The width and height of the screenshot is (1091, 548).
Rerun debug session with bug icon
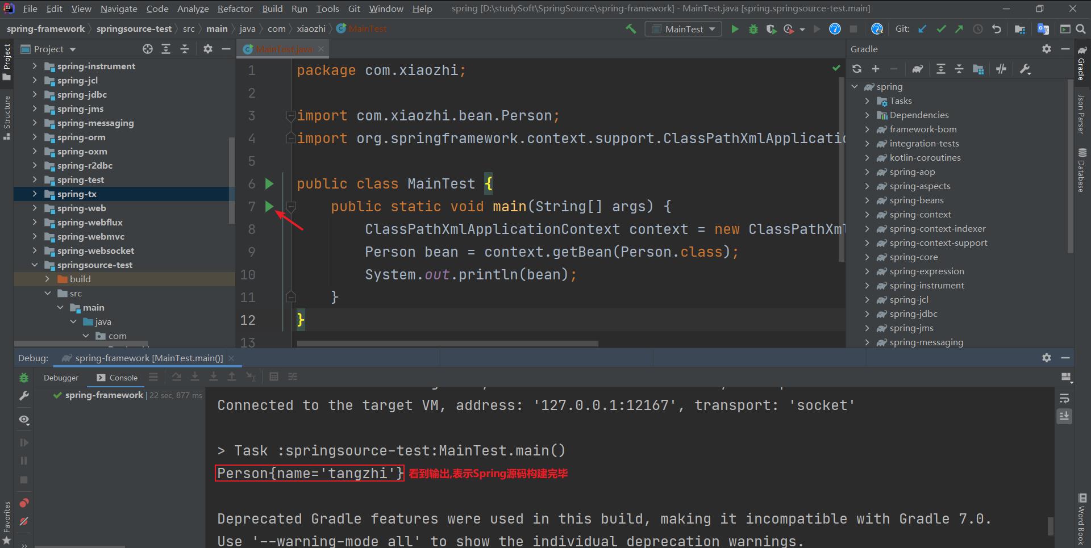point(24,378)
